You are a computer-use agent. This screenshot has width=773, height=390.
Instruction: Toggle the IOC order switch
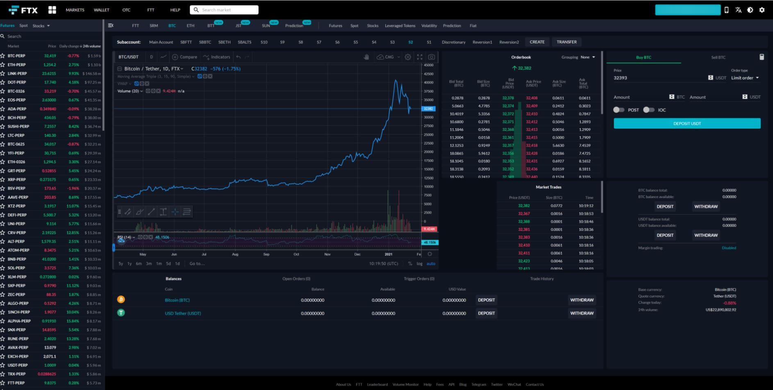(649, 110)
